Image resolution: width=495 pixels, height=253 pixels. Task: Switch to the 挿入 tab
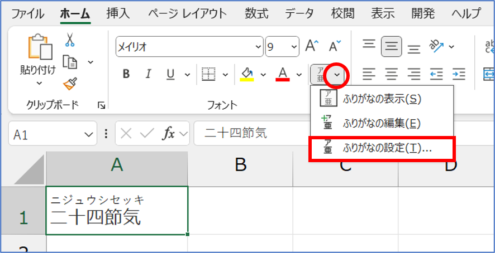[x=118, y=13]
